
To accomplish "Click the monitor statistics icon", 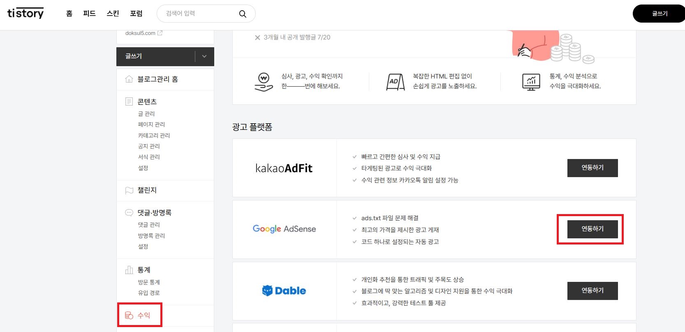I will point(531,82).
